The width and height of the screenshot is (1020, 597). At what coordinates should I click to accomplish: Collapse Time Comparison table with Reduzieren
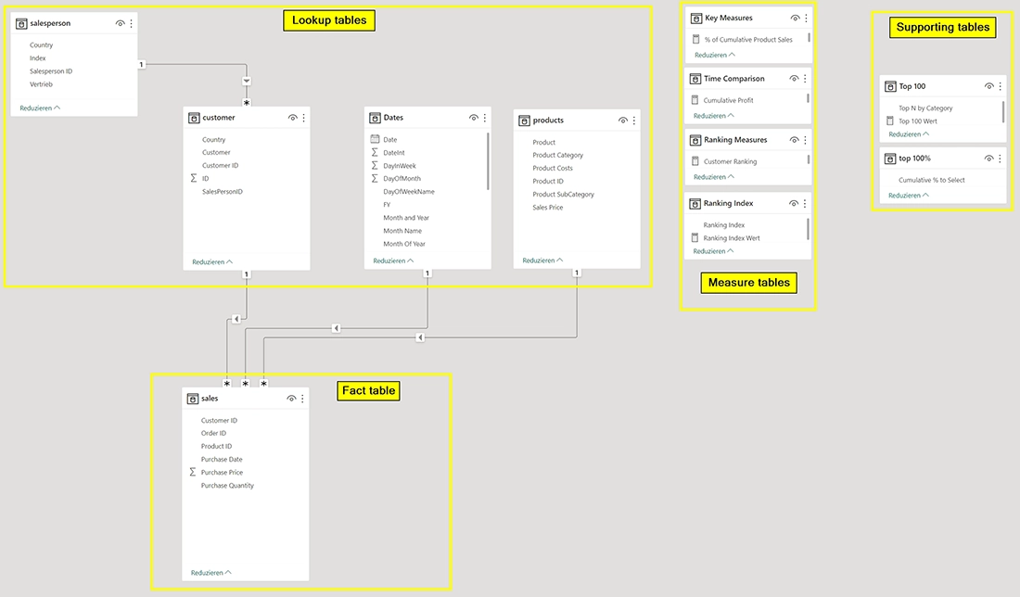pos(714,116)
